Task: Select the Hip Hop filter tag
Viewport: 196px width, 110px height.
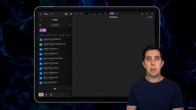Action: coord(62,35)
